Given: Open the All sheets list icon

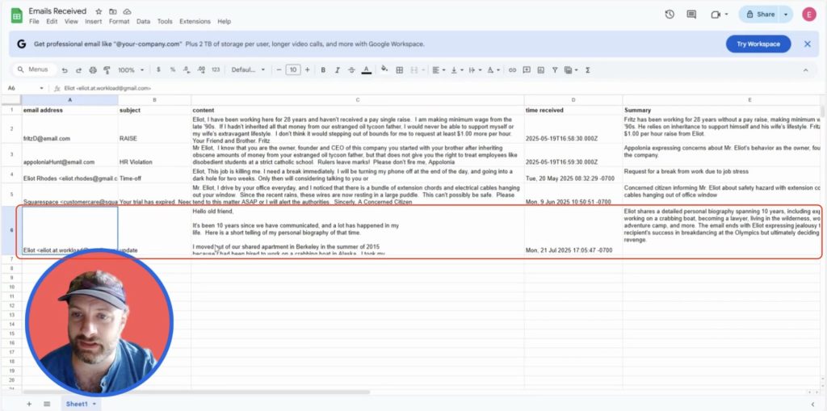Looking at the screenshot, I should [x=47, y=404].
